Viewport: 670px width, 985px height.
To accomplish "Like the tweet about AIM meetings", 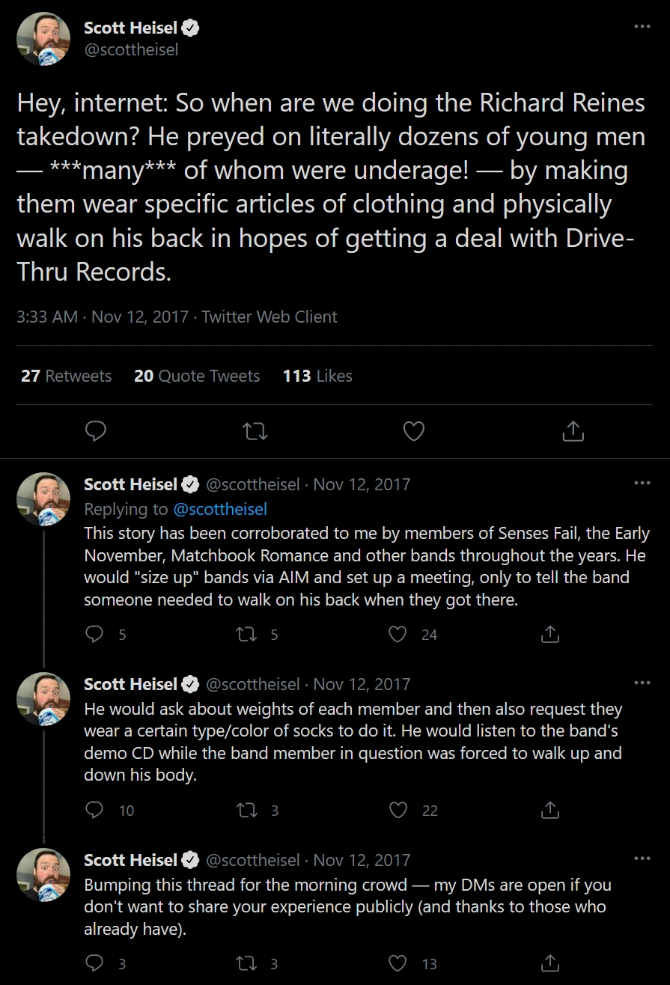I will click(x=398, y=635).
